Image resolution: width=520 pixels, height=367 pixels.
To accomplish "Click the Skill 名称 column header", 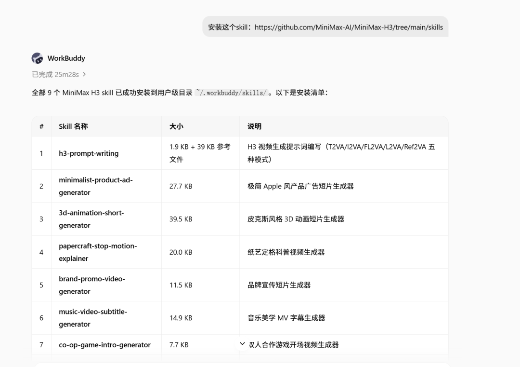I will pyautogui.click(x=73, y=126).
